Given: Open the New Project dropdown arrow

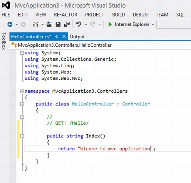Looking at the screenshot, I should point(42,24).
